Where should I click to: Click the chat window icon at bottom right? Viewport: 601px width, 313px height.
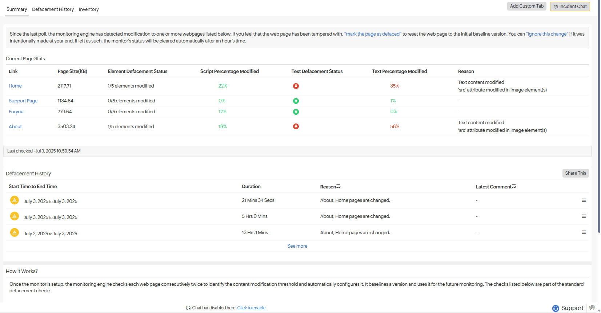tap(592, 308)
